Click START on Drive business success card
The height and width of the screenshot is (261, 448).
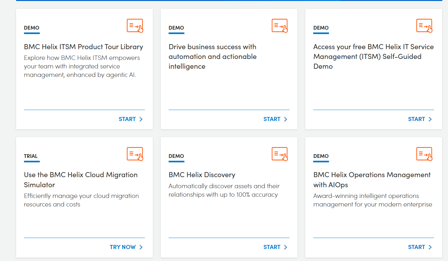pos(272,119)
